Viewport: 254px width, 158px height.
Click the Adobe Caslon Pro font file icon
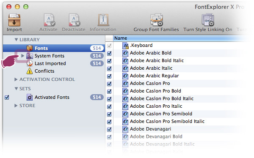125,84
